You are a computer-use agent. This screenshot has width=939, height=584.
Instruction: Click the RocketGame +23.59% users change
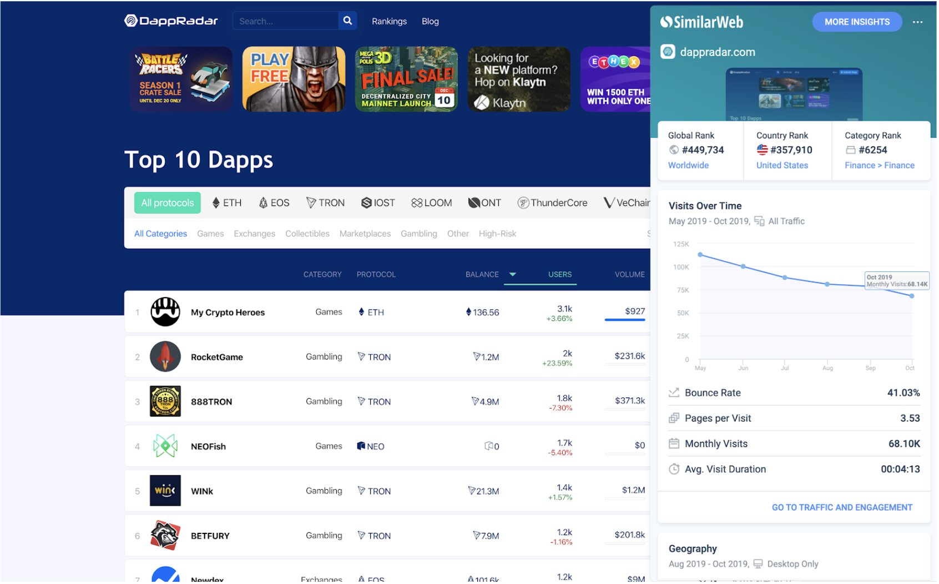pos(557,364)
